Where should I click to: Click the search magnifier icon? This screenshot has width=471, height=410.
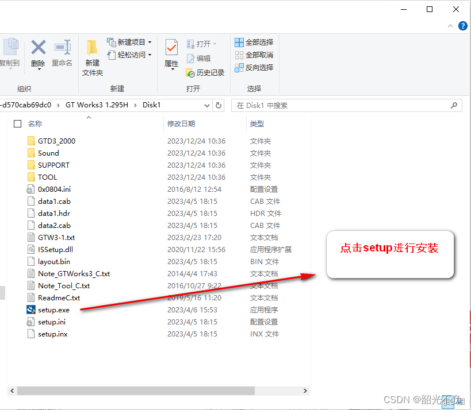point(454,105)
